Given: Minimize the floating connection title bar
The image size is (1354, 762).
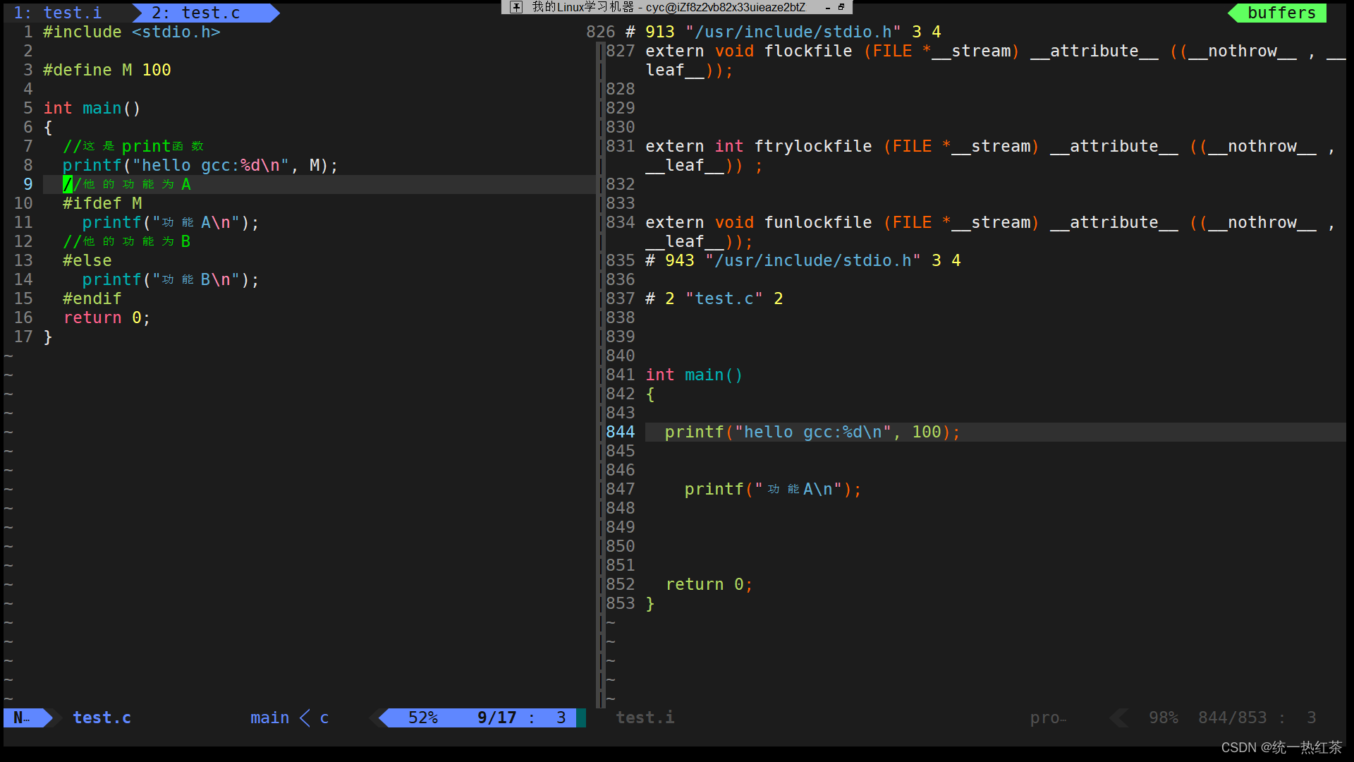Looking at the screenshot, I should (828, 8).
